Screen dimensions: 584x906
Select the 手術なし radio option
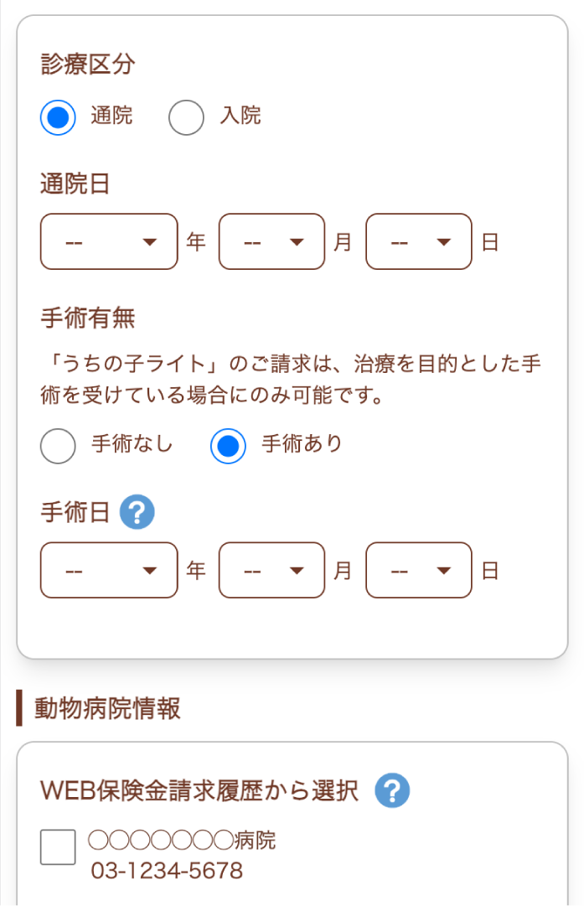[58, 445]
